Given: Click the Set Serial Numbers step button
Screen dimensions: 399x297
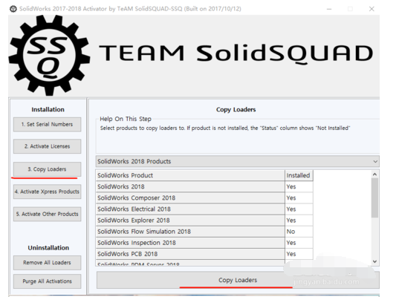Looking at the screenshot, I should point(47,124).
